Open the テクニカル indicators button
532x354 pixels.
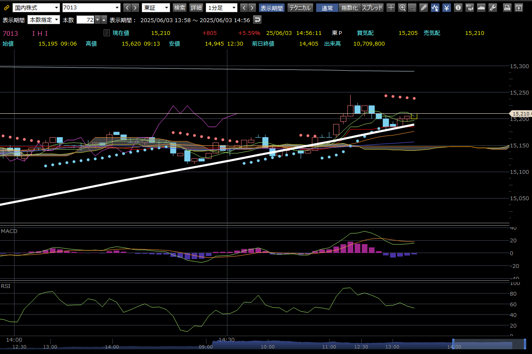click(300, 8)
